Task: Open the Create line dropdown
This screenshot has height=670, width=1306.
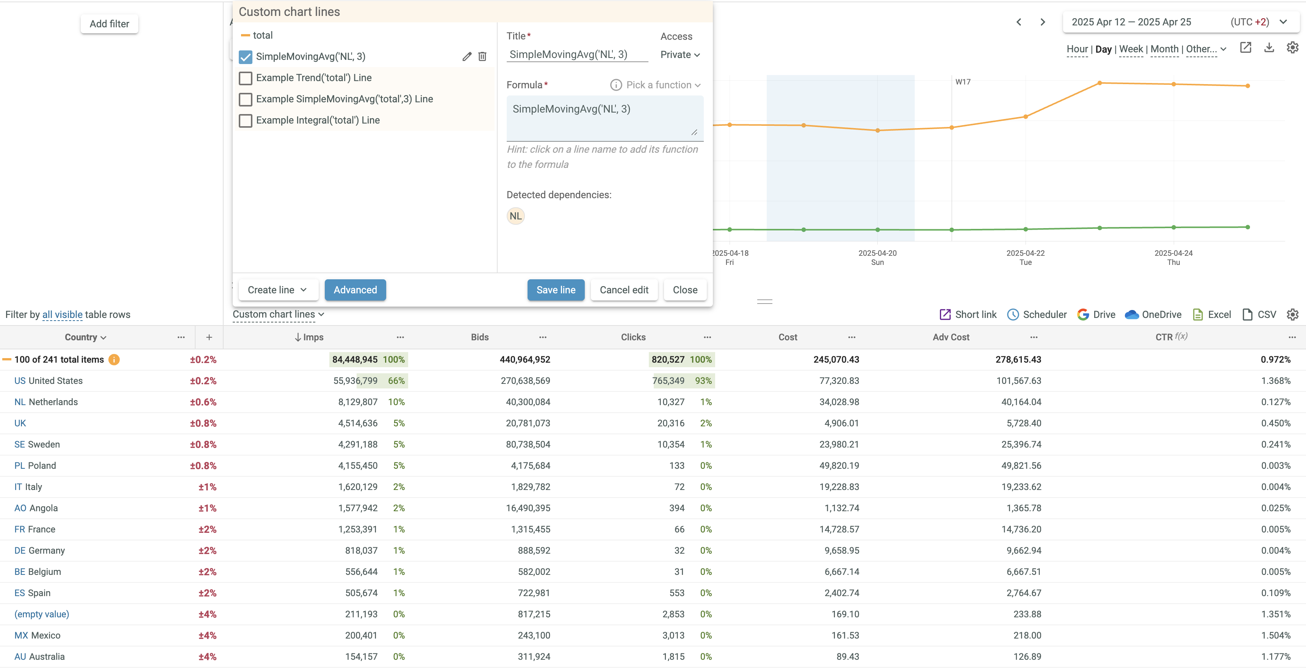Action: pos(277,290)
